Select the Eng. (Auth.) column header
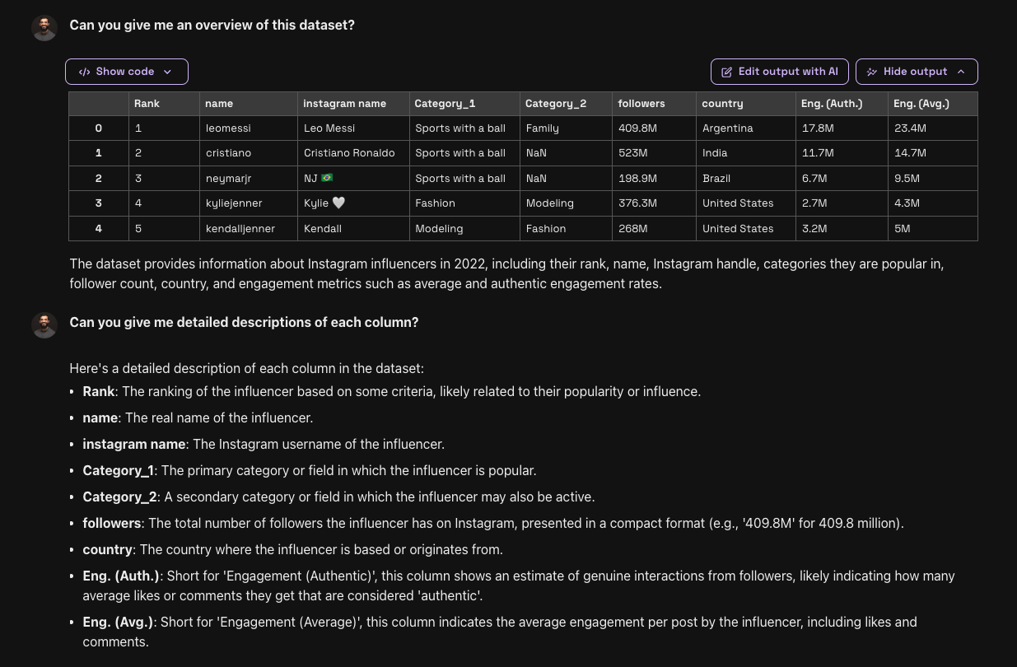 (831, 104)
